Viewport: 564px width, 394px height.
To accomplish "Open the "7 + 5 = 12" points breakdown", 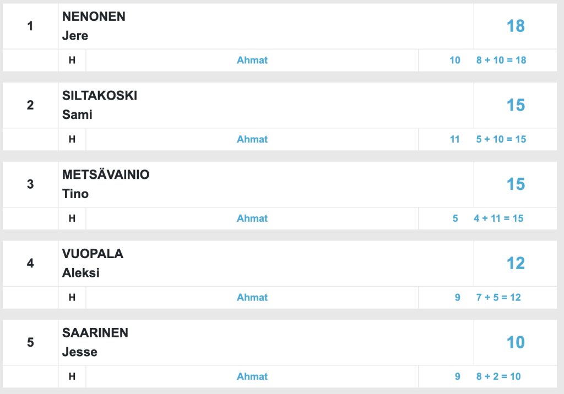I will point(498,298).
